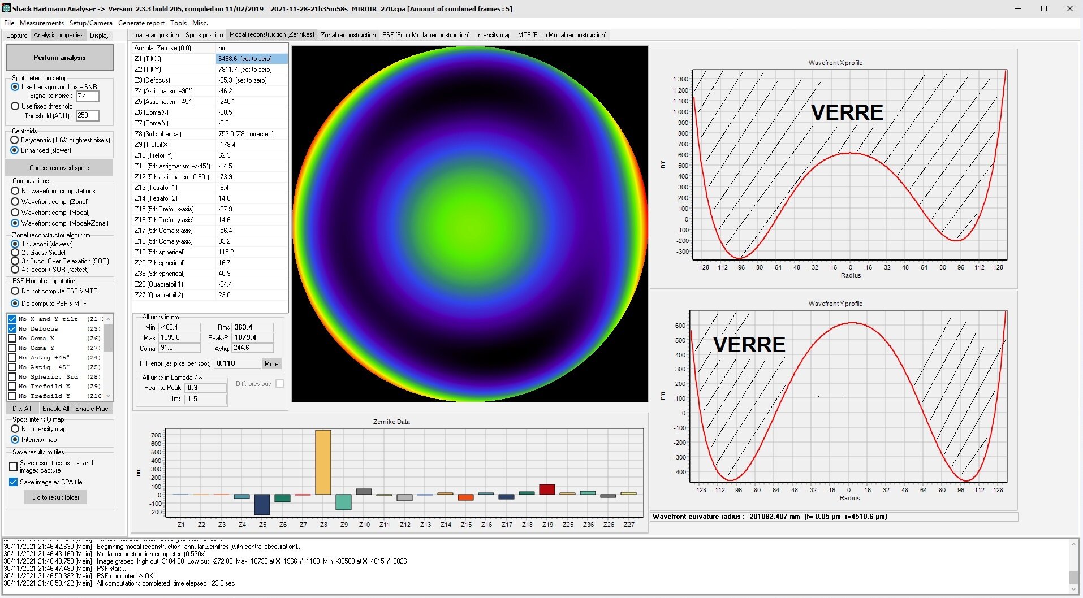1083x598 pixels.
Task: Switch to the Capture tab
Action: [x=17, y=35]
